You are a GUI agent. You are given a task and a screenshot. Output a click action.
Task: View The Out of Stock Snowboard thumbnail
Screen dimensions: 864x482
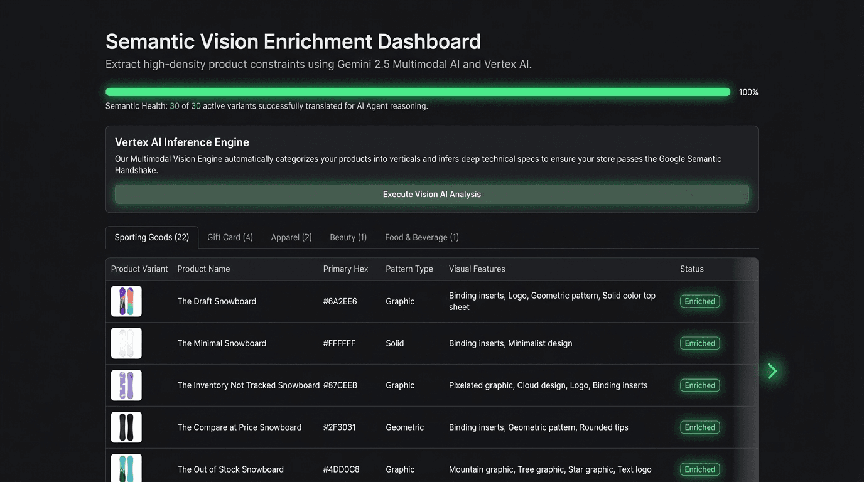tap(126, 469)
